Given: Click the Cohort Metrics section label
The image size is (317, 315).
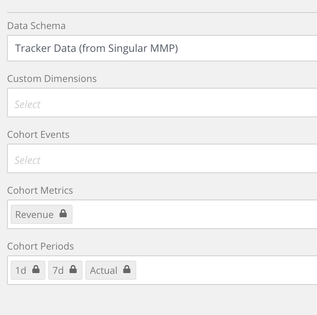Looking at the screenshot, I should click(x=40, y=190).
